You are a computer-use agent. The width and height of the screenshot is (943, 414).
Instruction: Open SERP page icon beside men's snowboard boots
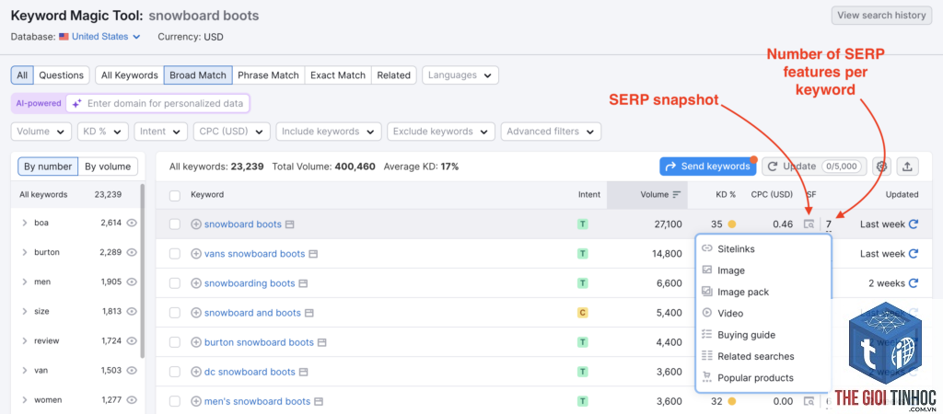[319, 401]
